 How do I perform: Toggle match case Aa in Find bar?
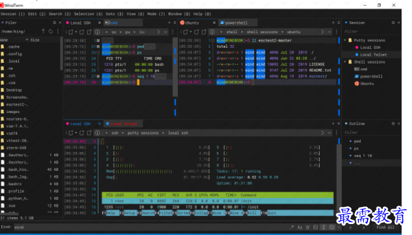pos(300,227)
